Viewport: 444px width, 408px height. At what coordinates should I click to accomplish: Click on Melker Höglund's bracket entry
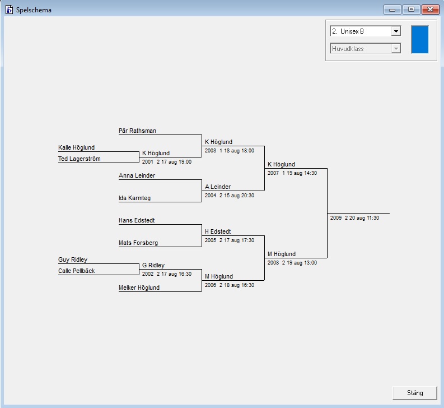(139, 288)
